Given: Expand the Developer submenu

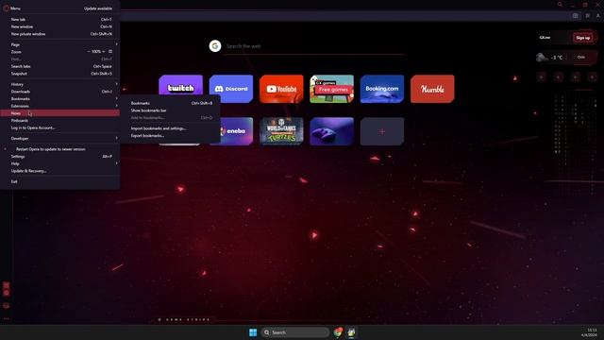Looking at the screenshot, I should tap(59, 139).
